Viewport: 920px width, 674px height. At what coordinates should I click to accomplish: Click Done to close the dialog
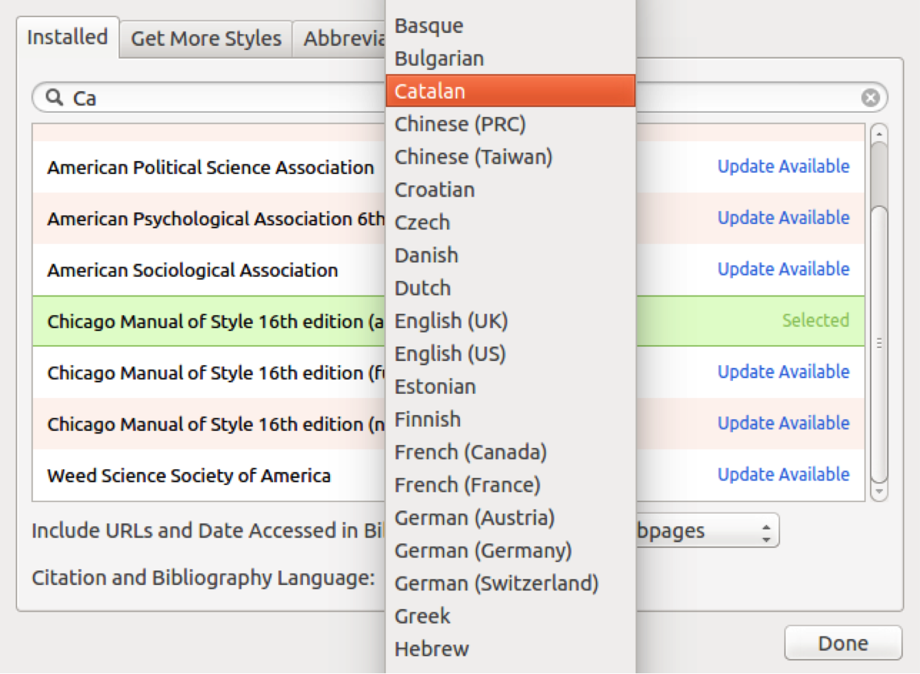coord(843,642)
